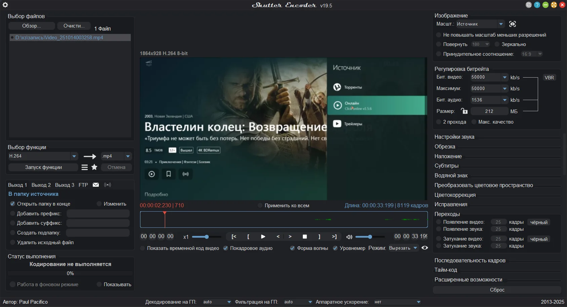Open the H.264 function dropdown
Screen dimensions: 567x307
pos(74,156)
